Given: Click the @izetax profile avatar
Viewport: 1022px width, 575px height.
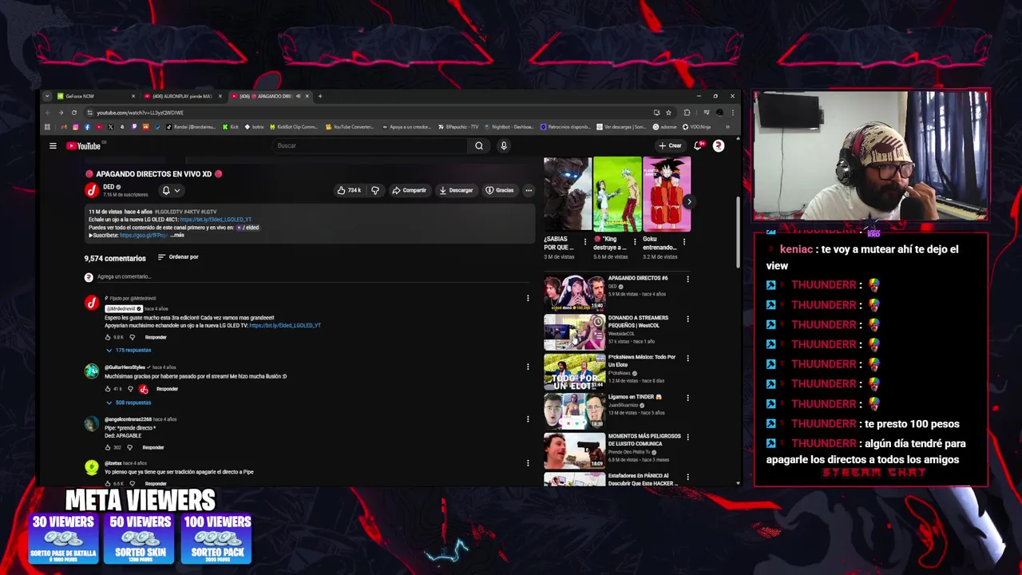Looking at the screenshot, I should (x=92, y=467).
